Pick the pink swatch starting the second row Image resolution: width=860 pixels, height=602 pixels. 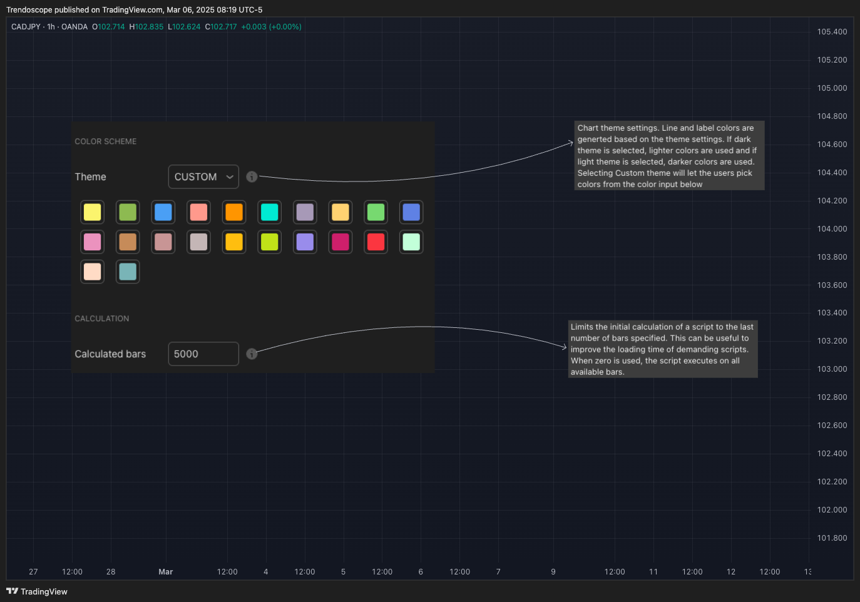click(x=93, y=242)
